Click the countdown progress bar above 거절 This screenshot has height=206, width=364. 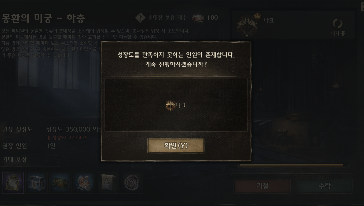click(291, 165)
